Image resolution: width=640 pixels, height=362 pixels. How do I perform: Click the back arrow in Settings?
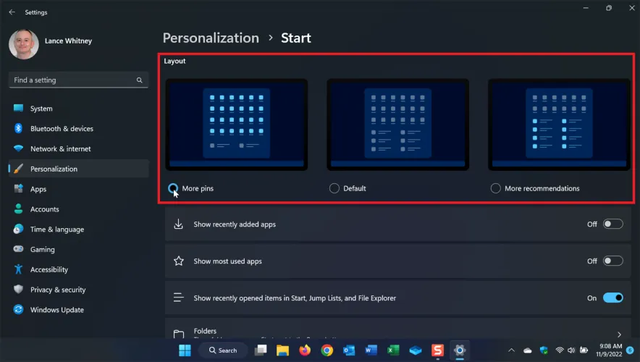click(x=12, y=12)
